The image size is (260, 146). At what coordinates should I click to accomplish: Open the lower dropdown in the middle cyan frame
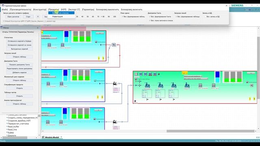pos(49,77)
